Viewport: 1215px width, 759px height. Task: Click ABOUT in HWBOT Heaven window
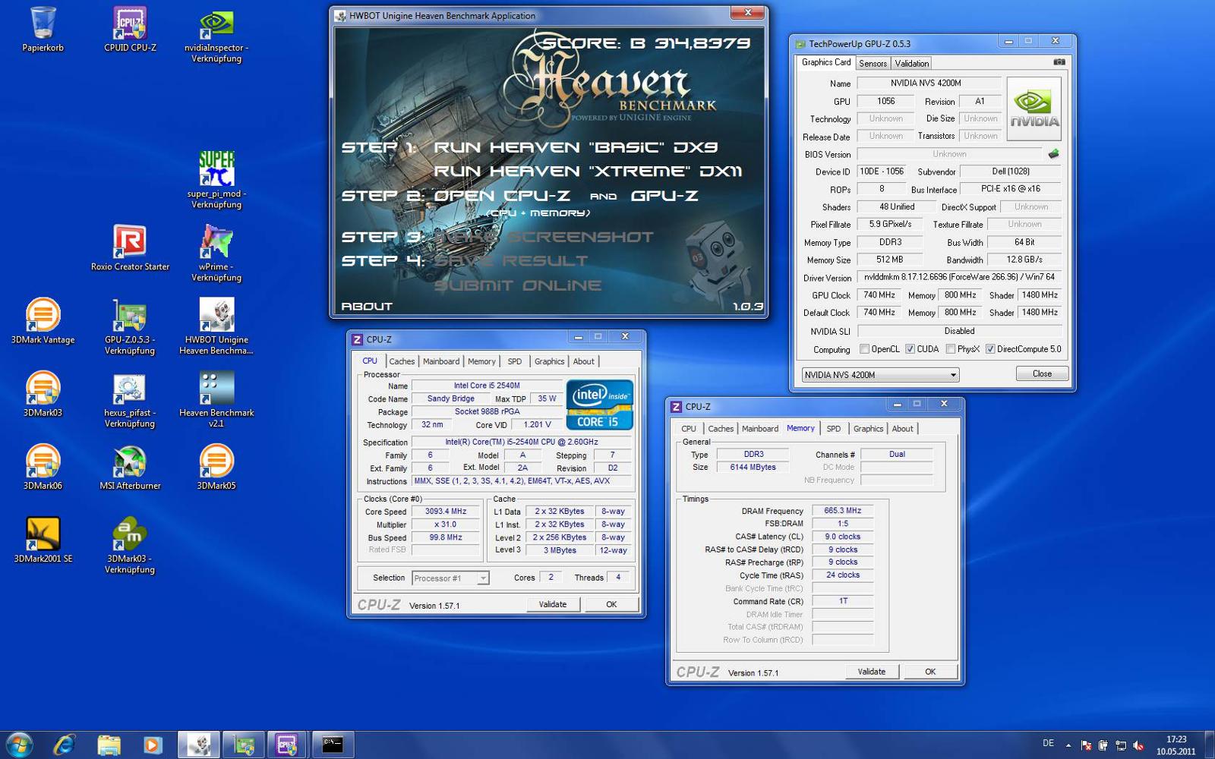click(367, 306)
